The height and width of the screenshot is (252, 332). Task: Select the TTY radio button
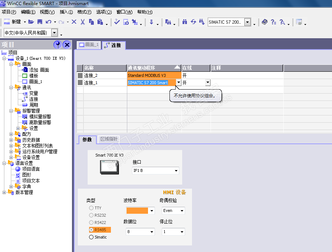coord(91,208)
